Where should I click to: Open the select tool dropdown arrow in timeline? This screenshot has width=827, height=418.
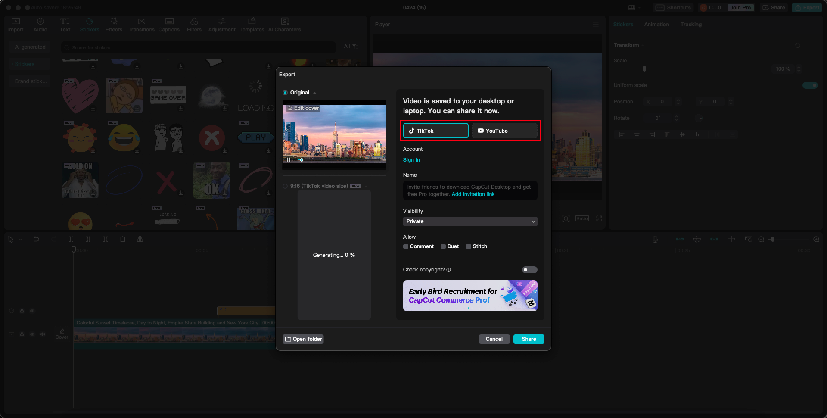pos(21,240)
